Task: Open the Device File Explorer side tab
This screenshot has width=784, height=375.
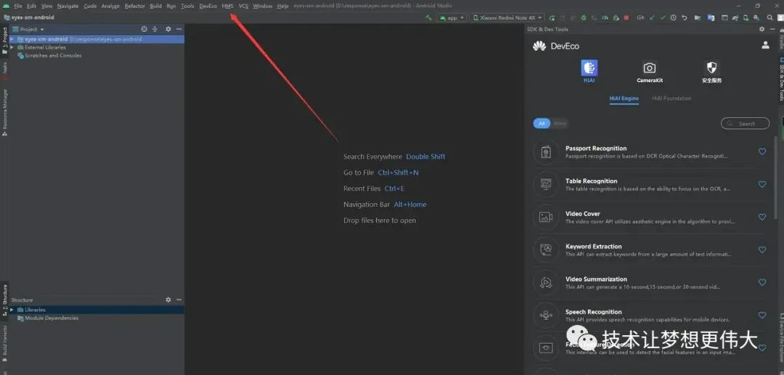Action: coord(780,337)
